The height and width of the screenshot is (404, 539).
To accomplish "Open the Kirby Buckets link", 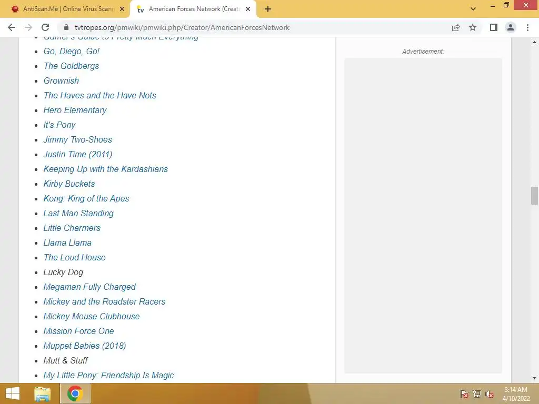I will click(69, 184).
